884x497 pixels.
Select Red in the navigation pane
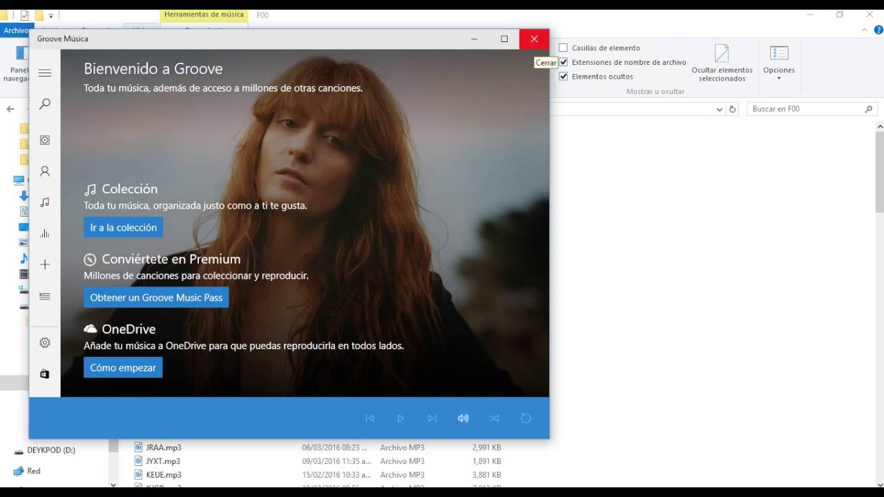coord(34,471)
